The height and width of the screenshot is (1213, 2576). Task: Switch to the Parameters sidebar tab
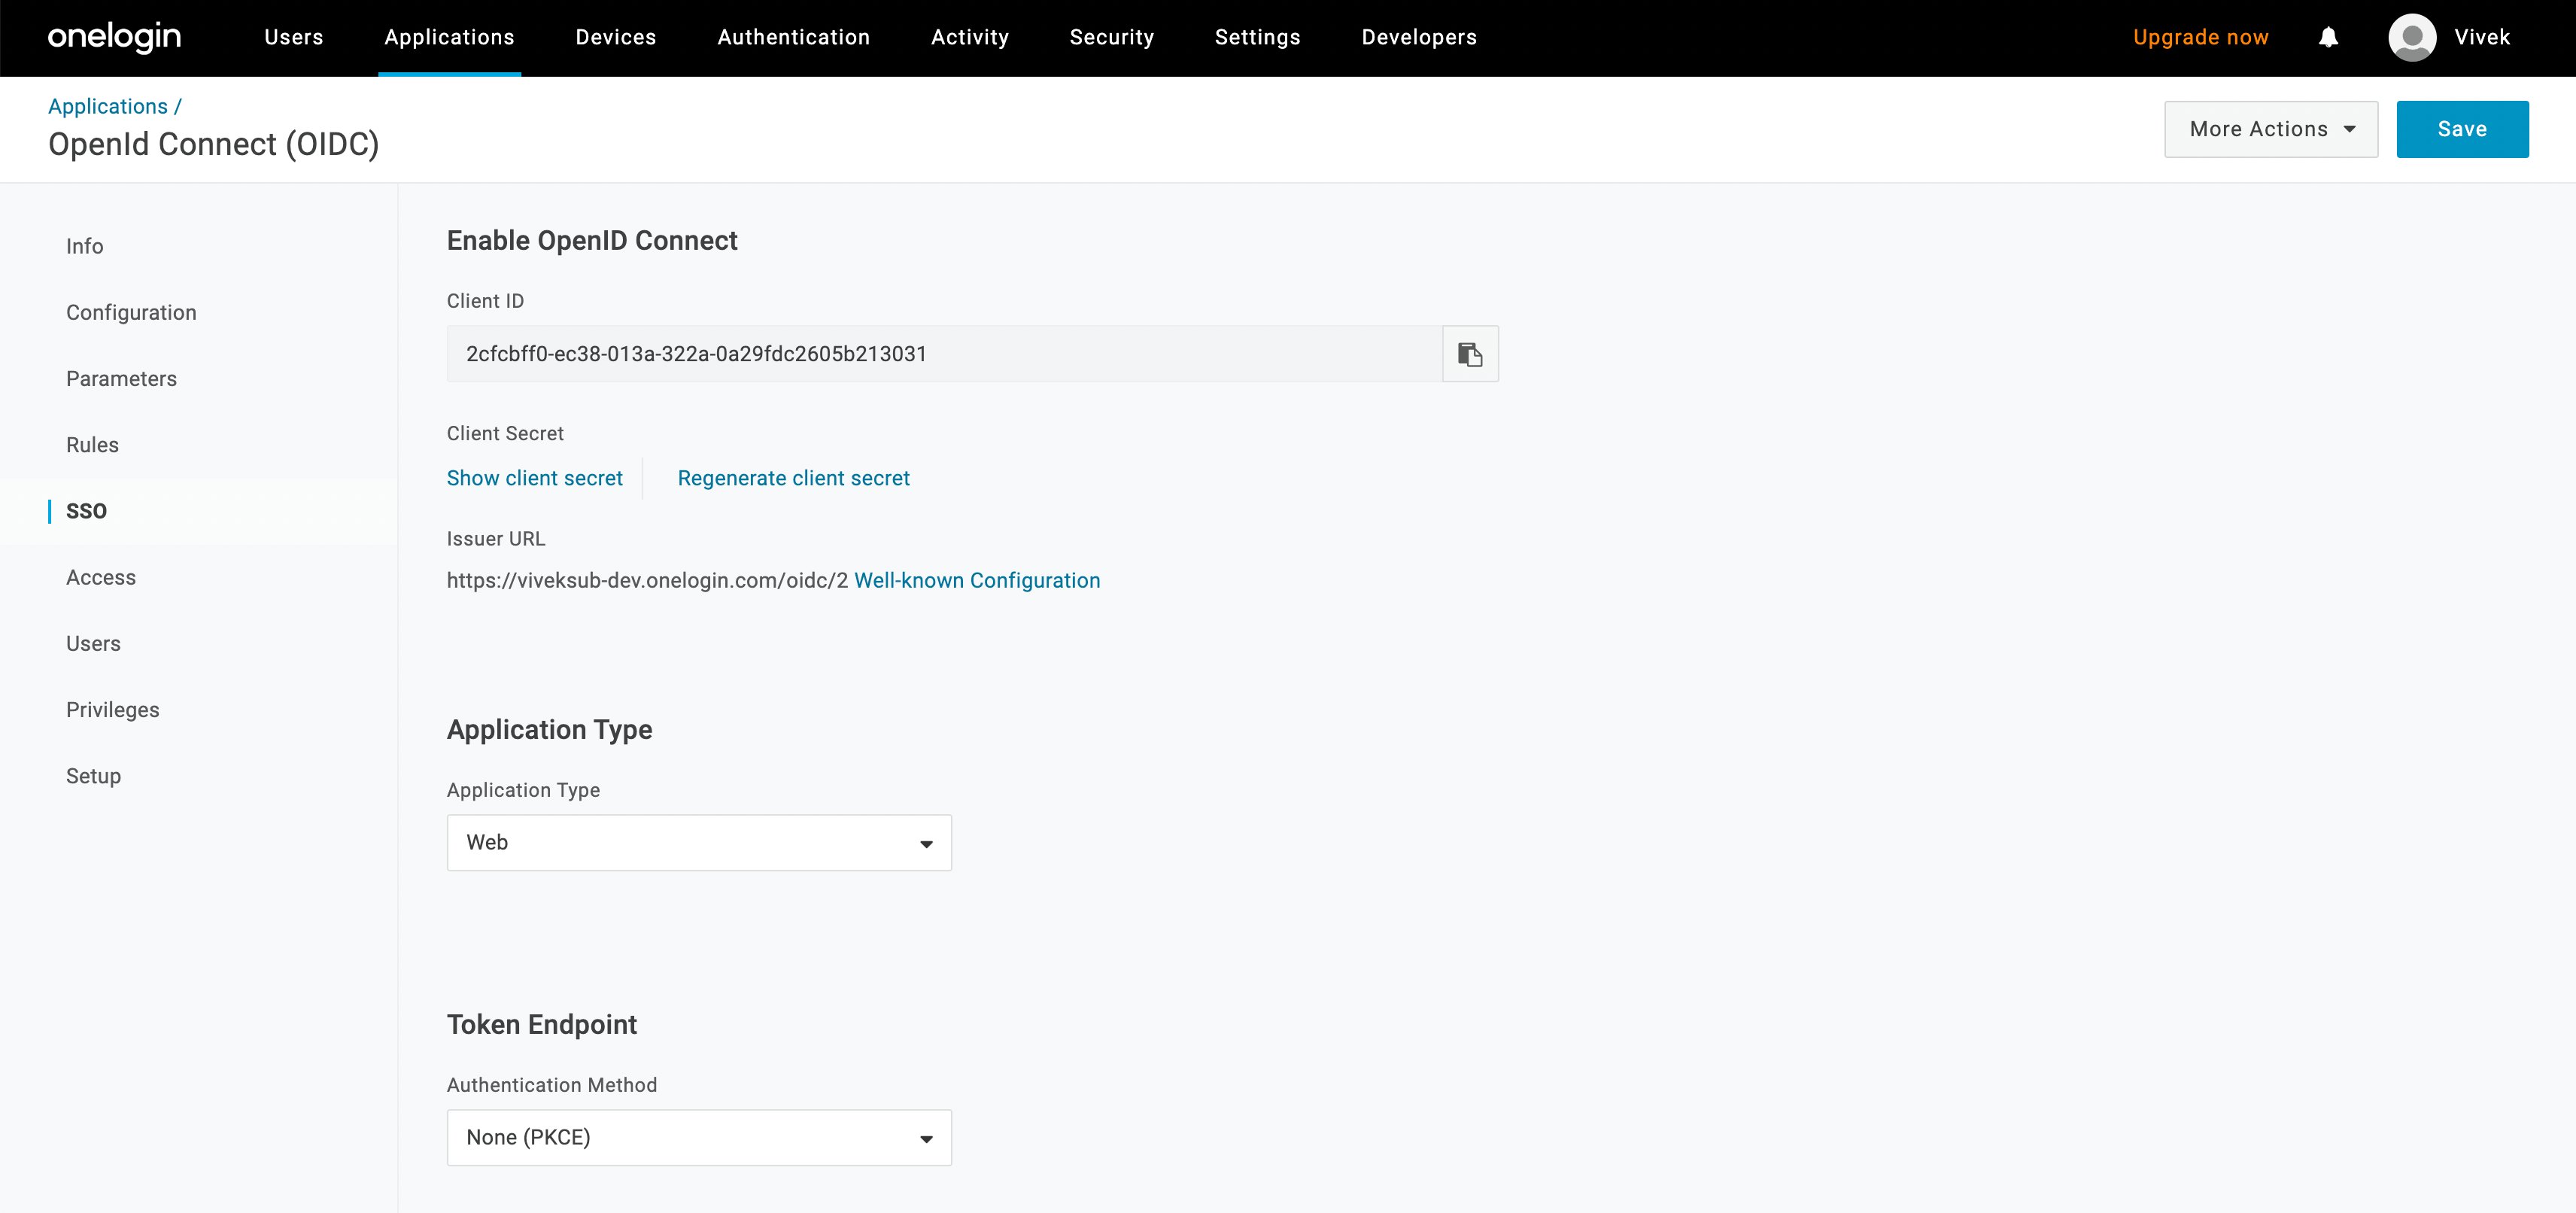click(x=121, y=379)
